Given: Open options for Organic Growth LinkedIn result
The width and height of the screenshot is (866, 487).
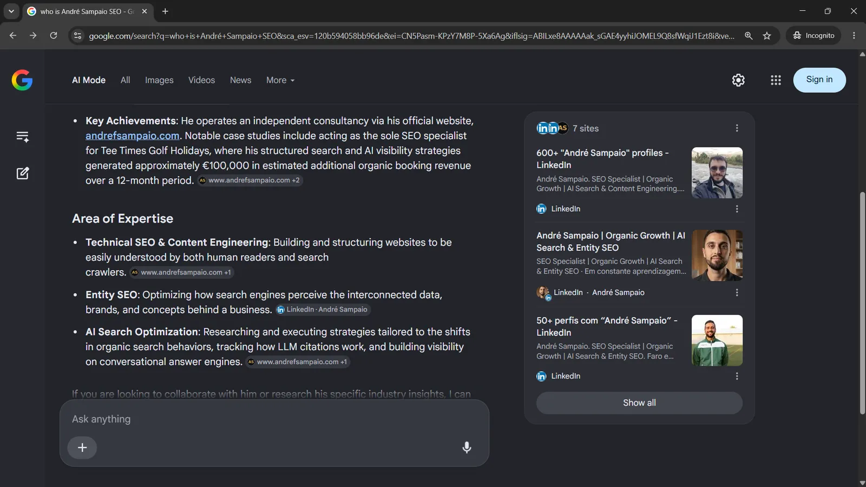Looking at the screenshot, I should tap(737, 293).
